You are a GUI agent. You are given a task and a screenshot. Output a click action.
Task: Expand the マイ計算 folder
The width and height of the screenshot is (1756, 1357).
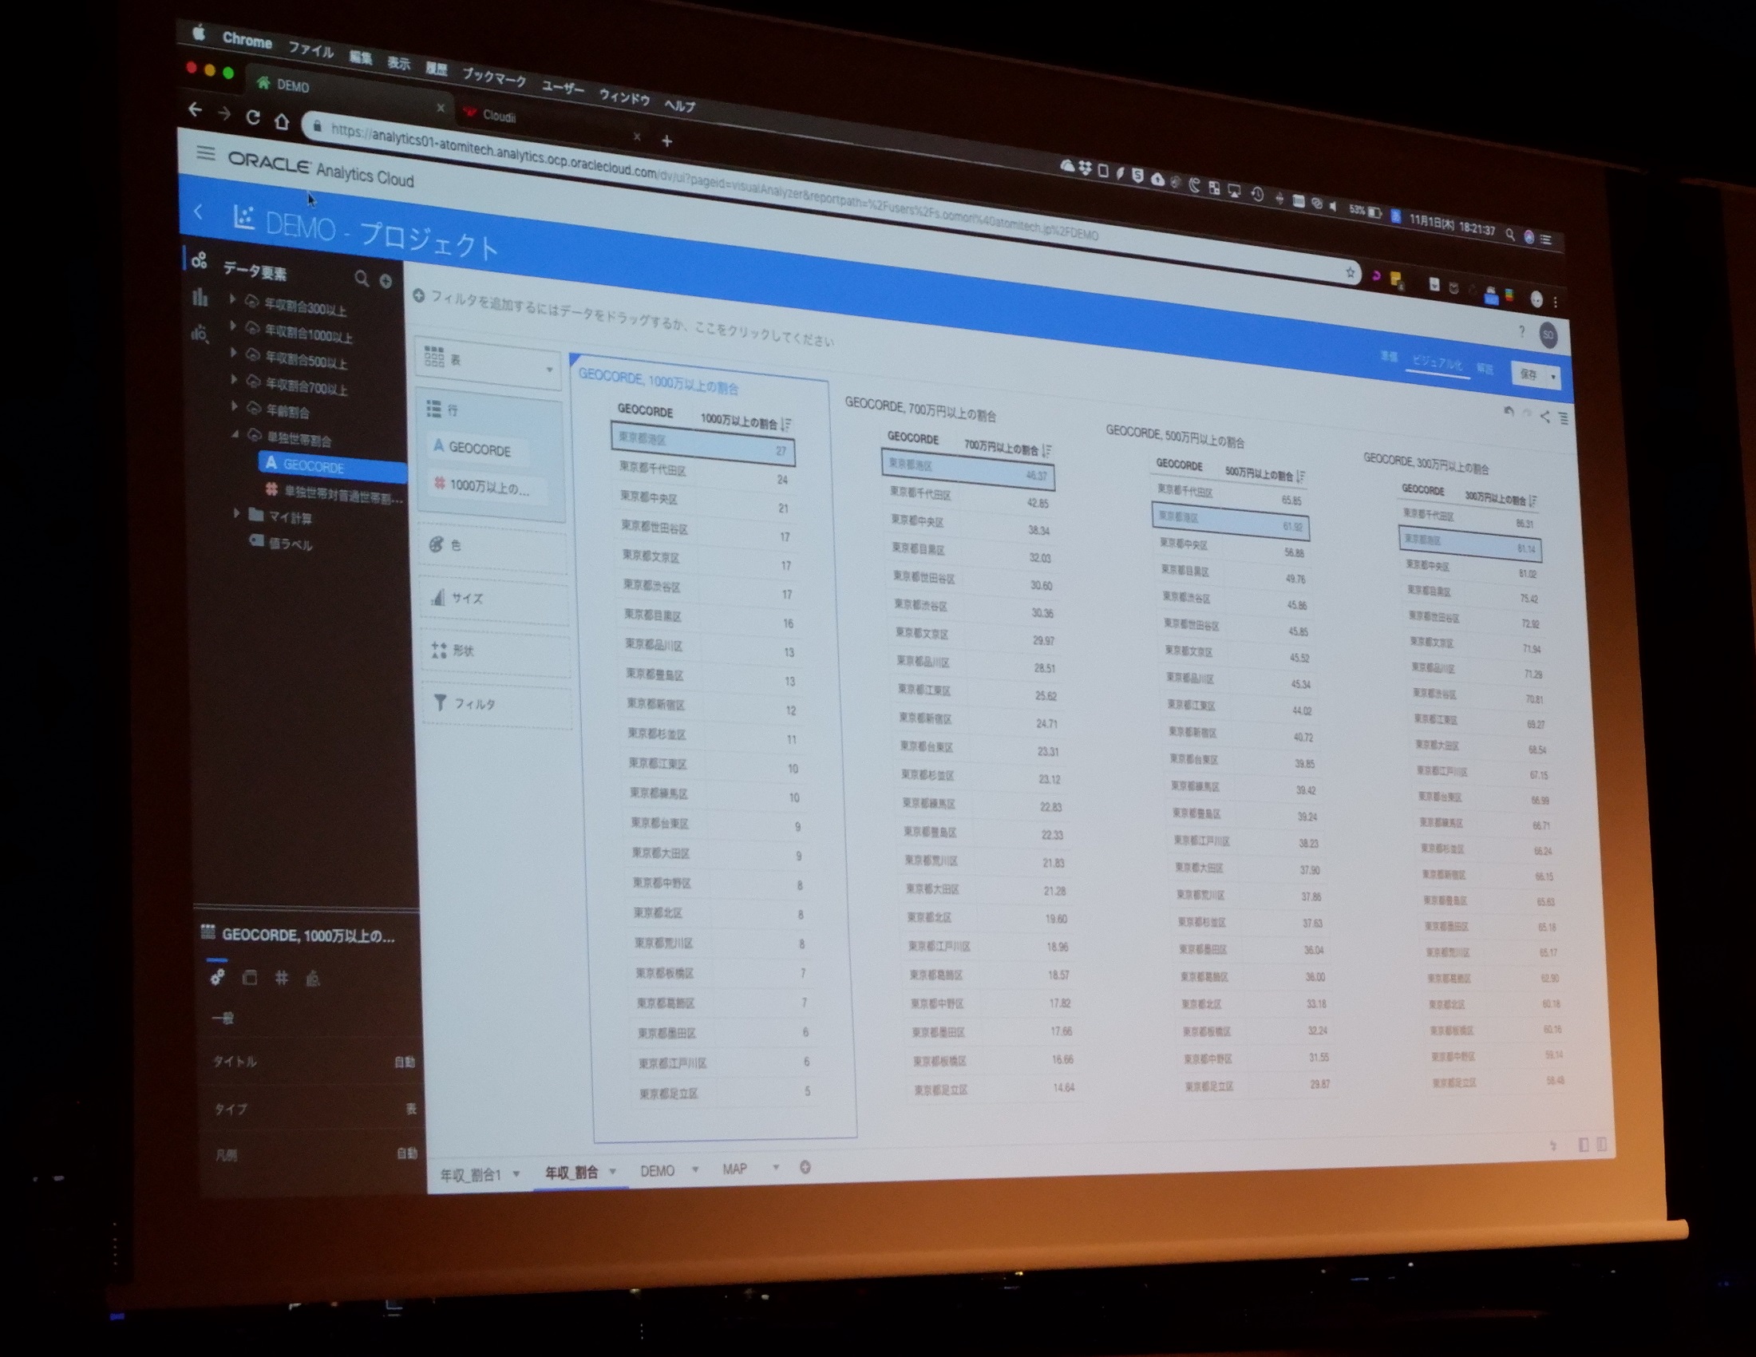tap(236, 513)
